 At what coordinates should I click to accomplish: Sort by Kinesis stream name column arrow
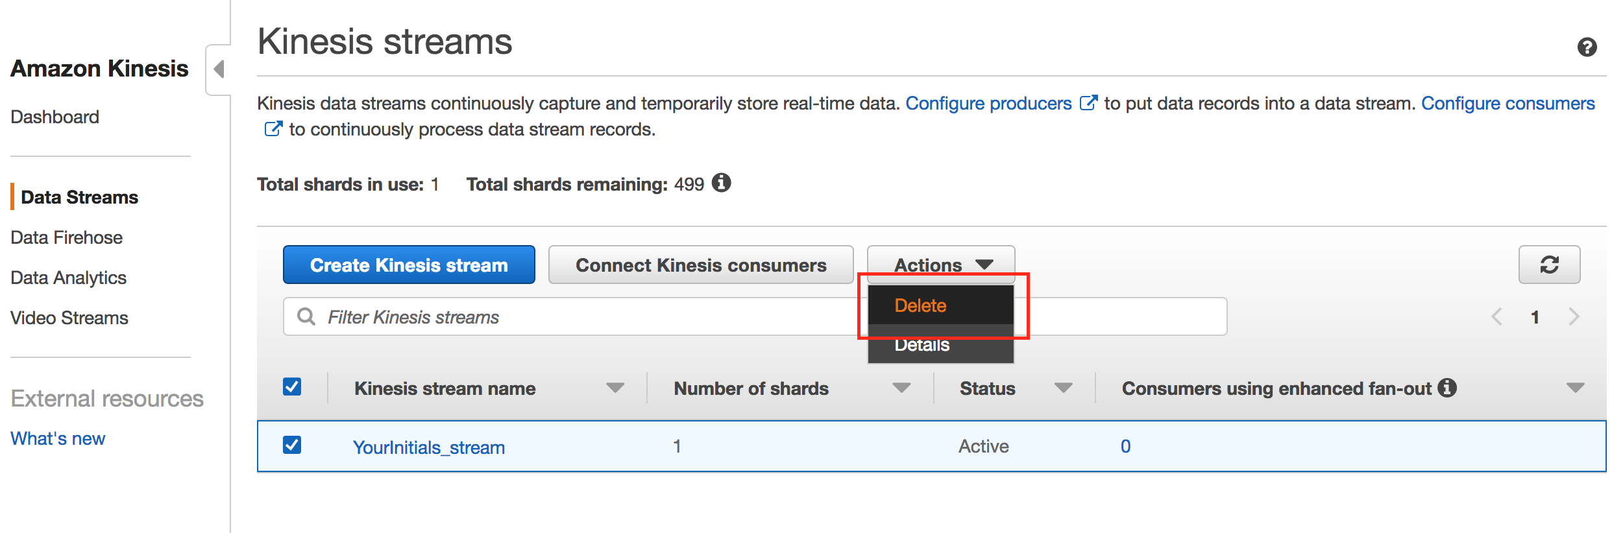coord(615,388)
